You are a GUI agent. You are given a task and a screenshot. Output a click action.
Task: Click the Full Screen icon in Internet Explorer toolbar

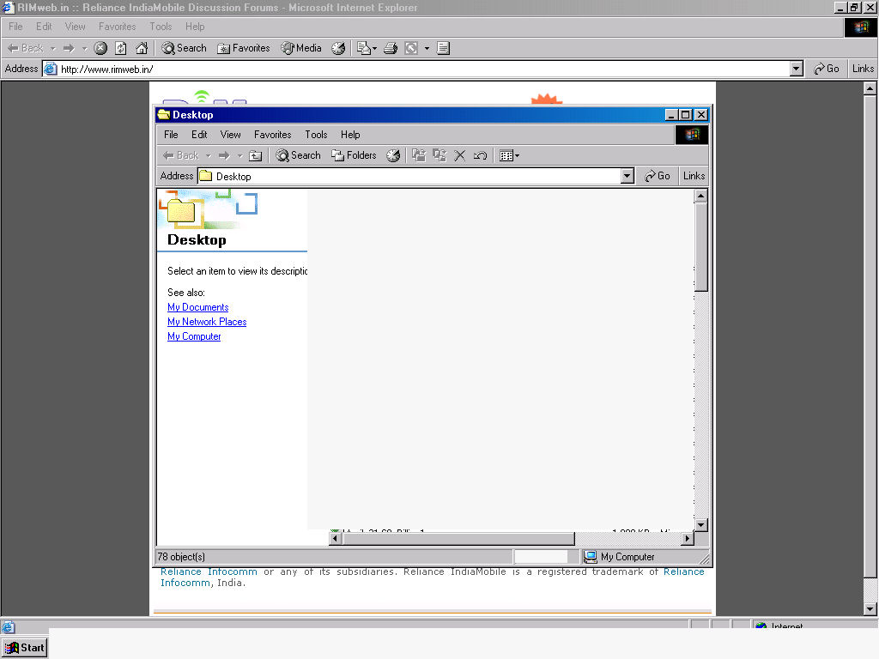411,48
